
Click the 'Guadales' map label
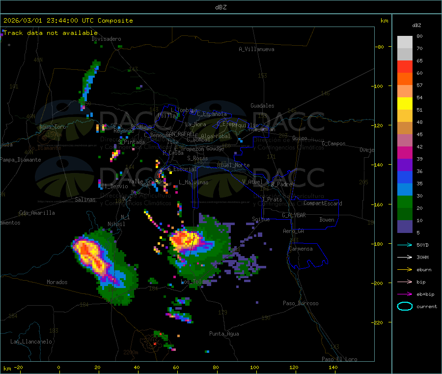[x=262, y=106]
